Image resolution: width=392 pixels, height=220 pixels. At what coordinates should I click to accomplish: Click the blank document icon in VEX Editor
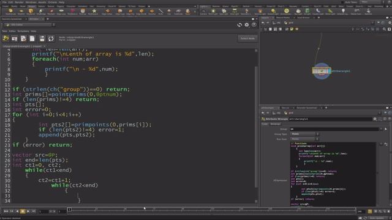tap(32, 38)
